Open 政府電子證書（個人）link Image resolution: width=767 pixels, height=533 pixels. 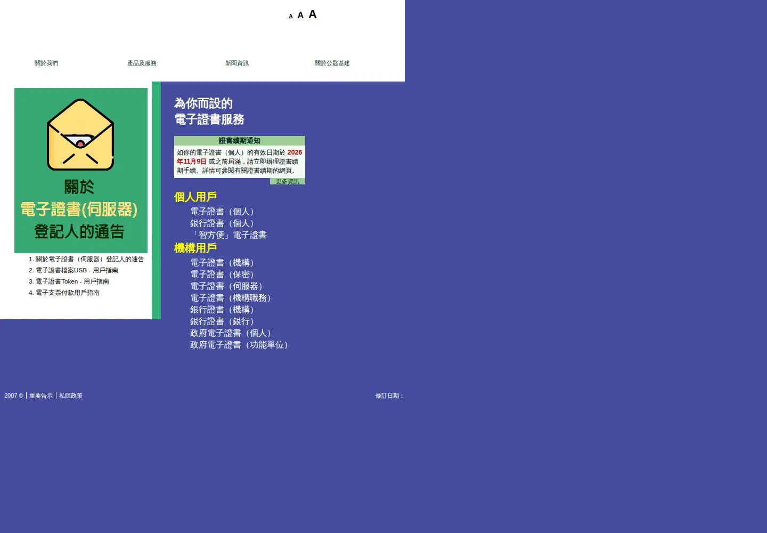[x=233, y=333]
